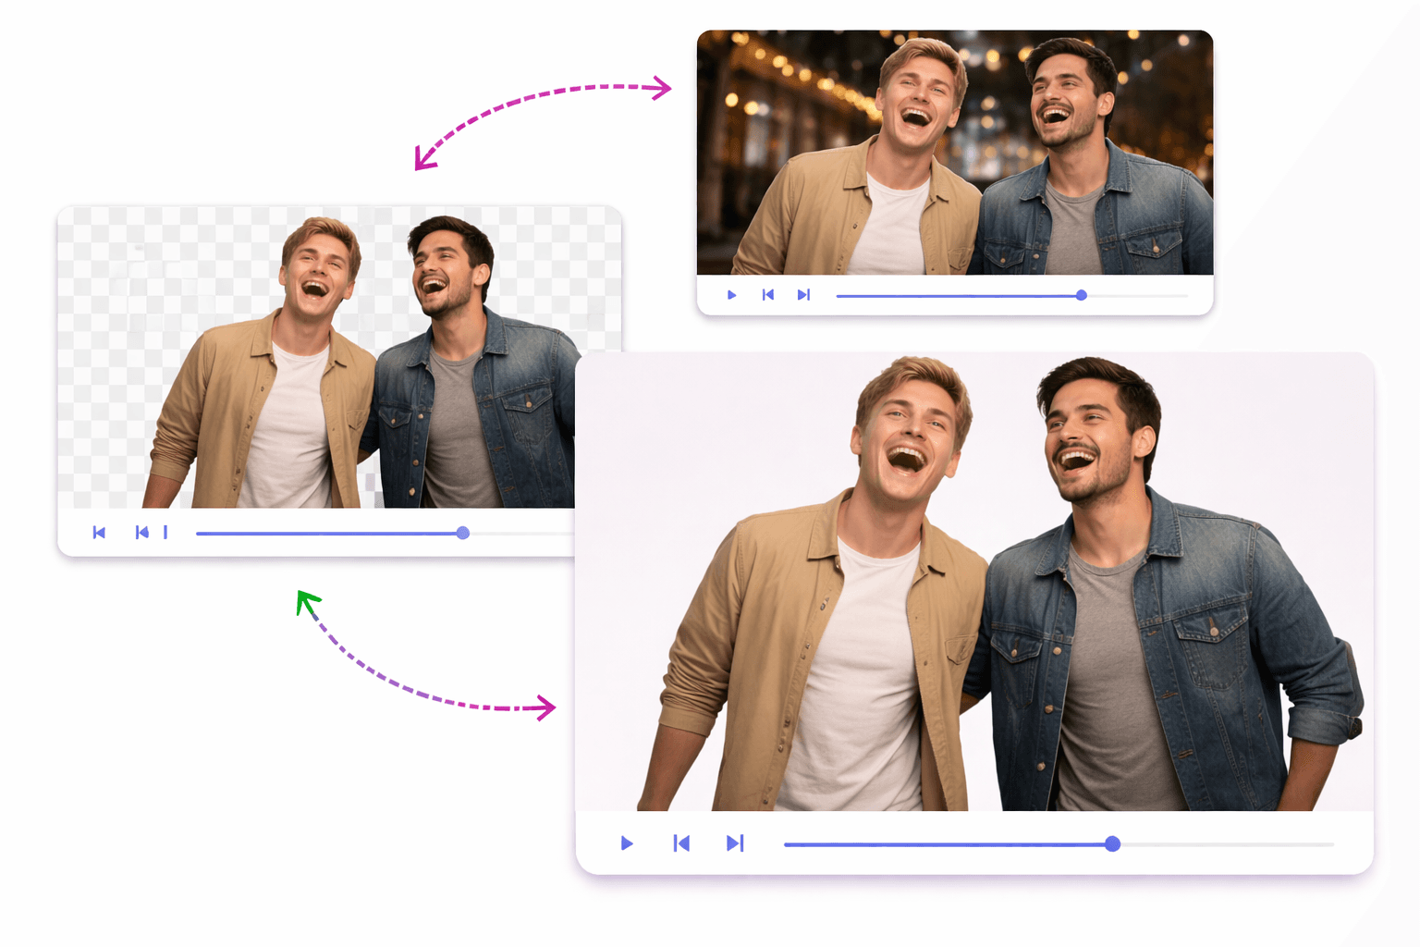This screenshot has width=1420, height=947.
Task: Click the checkerboard transparent-background video preview
Action: (x=314, y=356)
